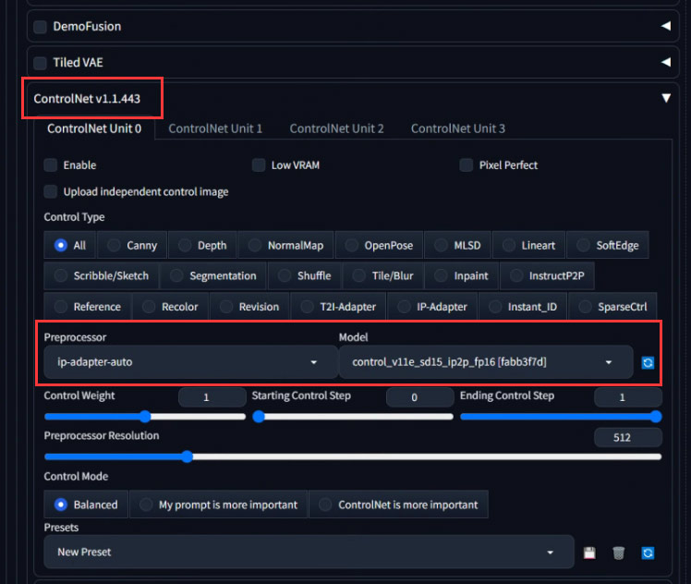Select the InstructP2P control type

point(547,276)
